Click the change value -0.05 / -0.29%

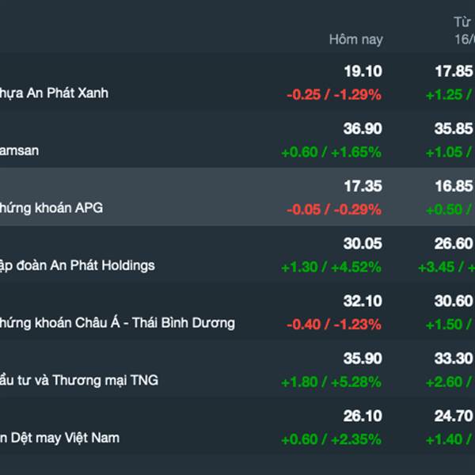click(x=334, y=210)
